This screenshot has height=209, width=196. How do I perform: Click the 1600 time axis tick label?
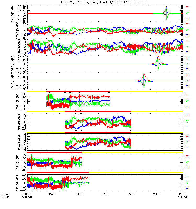[x=131, y=194]
